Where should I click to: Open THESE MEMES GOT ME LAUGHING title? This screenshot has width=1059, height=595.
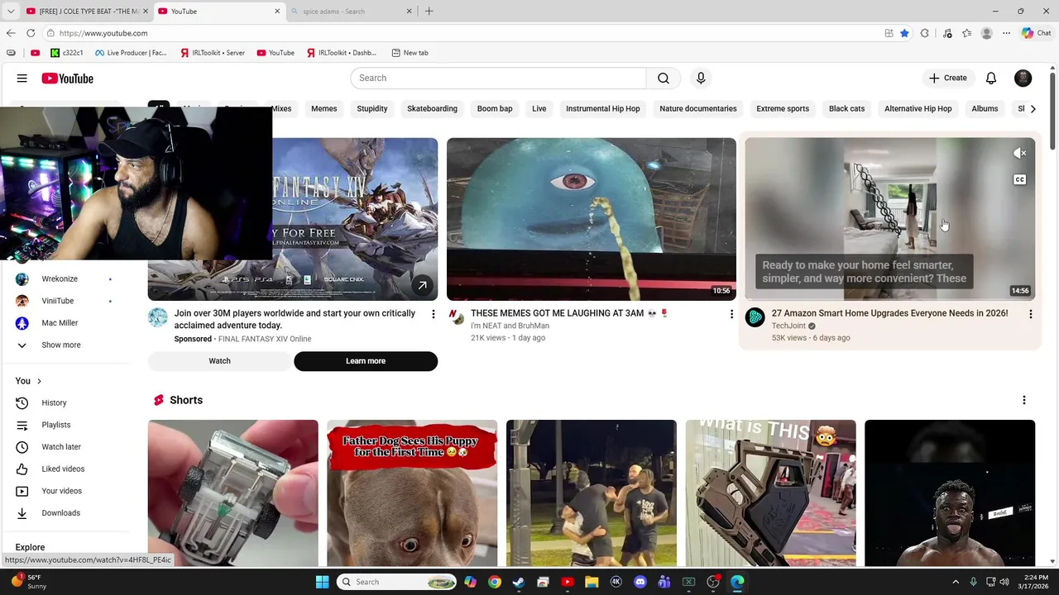[569, 313]
